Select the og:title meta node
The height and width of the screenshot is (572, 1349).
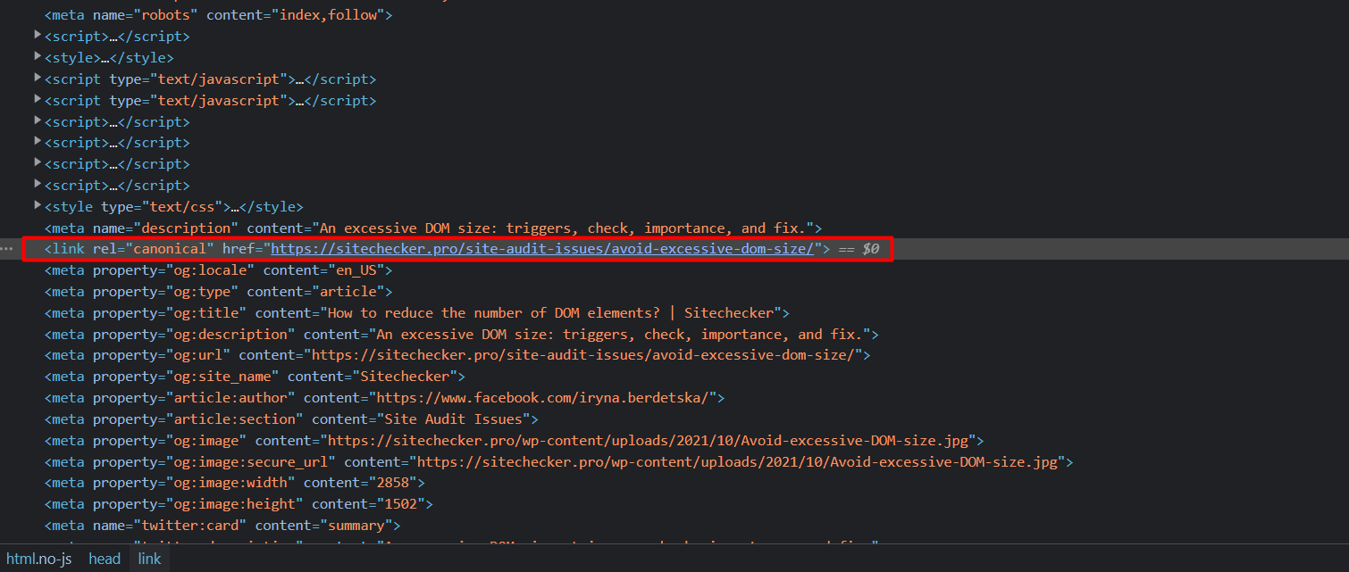[417, 313]
